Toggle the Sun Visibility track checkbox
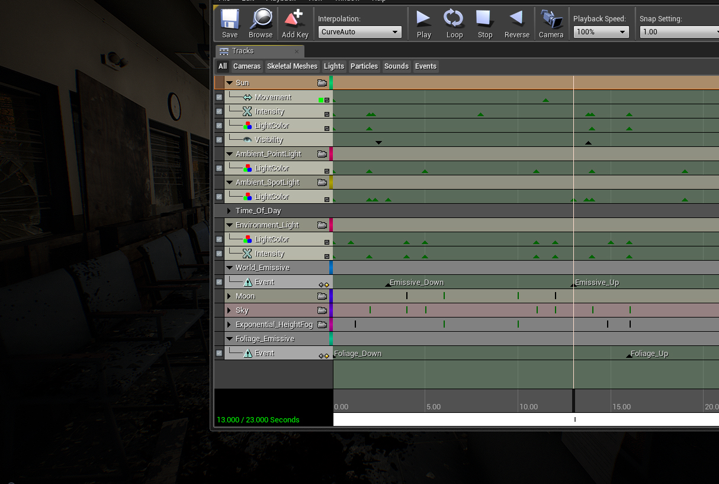The image size is (719, 484). 219,140
